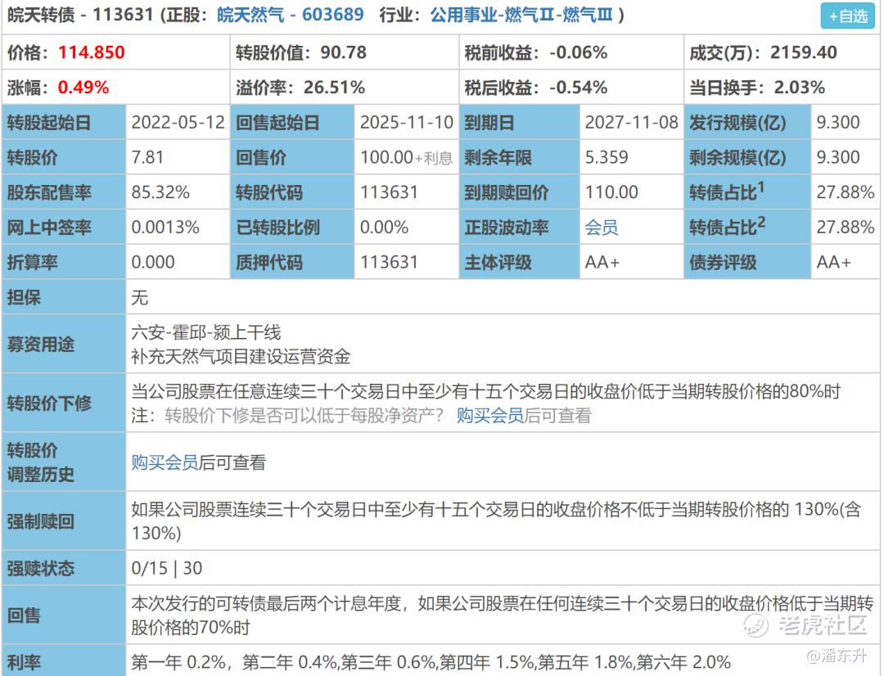Select 主体评级 value AA+
The height and width of the screenshot is (676, 884).
point(602,262)
